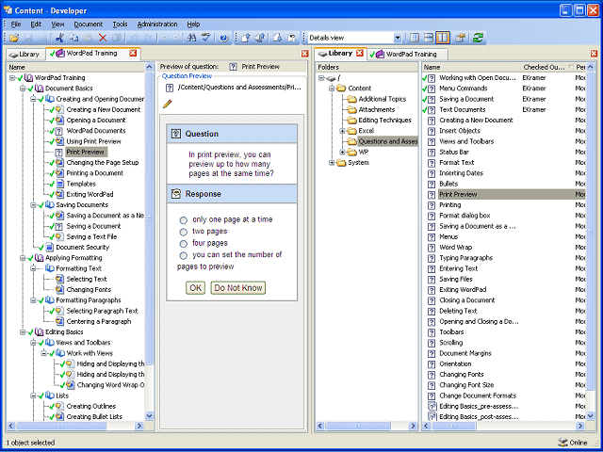
Task: Select Changing the Page Setup in outline
Action: [103, 163]
